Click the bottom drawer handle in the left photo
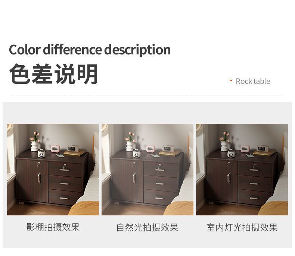Screen dimensions: 295x256 pyautogui.click(x=64, y=197)
